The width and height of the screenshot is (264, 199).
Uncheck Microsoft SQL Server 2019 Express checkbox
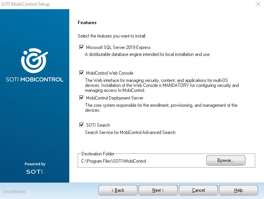point(81,47)
